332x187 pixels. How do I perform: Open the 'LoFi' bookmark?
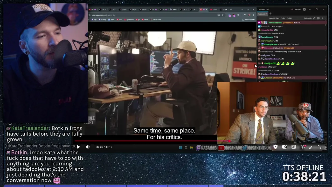click(x=119, y=19)
